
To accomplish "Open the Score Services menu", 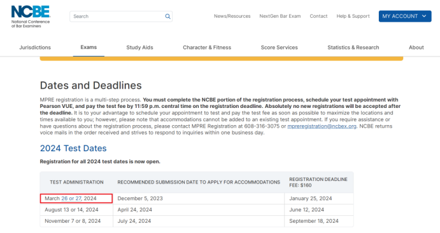I will 279,48.
